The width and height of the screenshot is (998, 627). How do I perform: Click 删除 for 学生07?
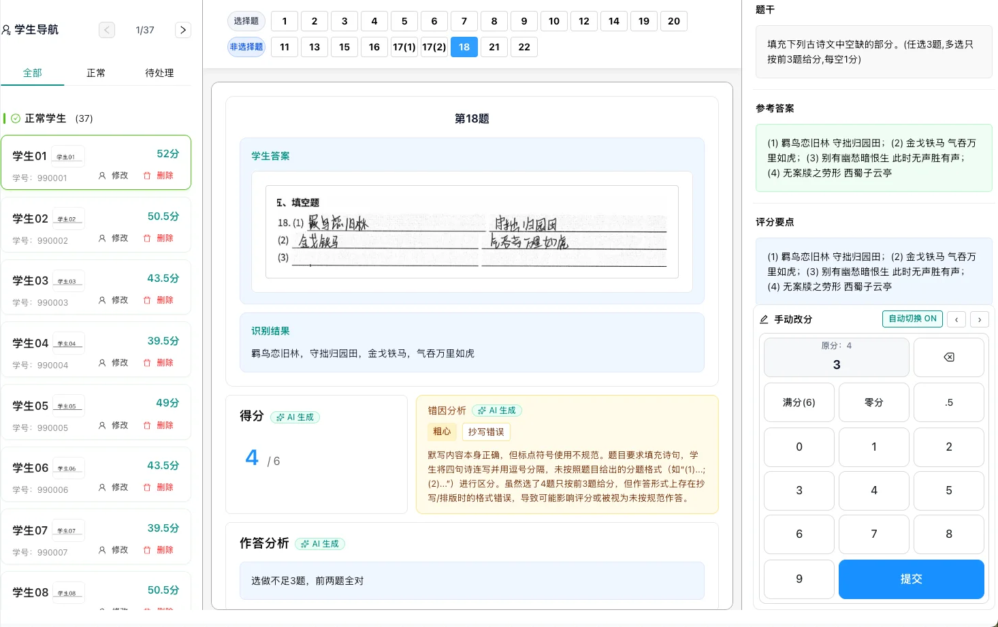(159, 550)
